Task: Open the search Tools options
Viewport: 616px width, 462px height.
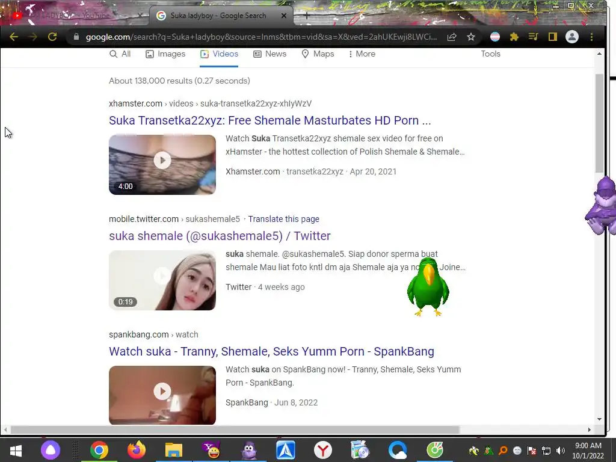Action: tap(491, 54)
